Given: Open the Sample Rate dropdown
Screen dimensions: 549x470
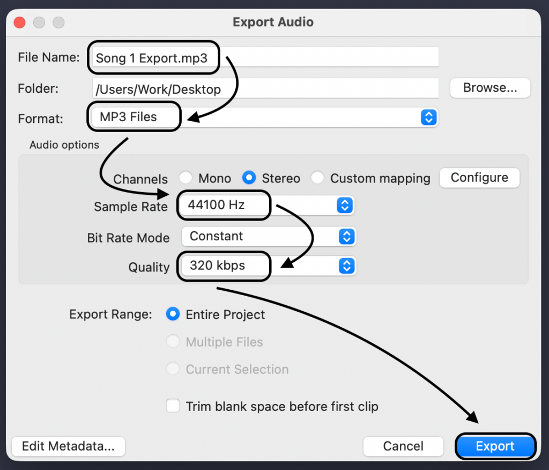Looking at the screenshot, I should click(x=268, y=205).
